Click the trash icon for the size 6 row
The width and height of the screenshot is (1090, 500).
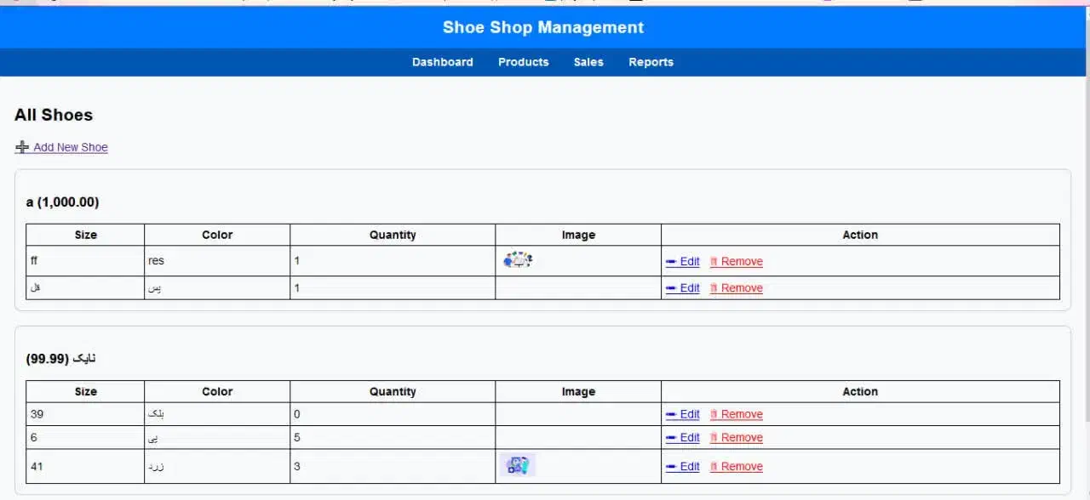[x=714, y=438]
